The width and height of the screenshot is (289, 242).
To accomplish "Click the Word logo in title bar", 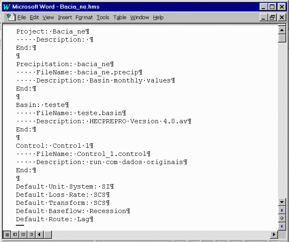I will click(7, 7).
